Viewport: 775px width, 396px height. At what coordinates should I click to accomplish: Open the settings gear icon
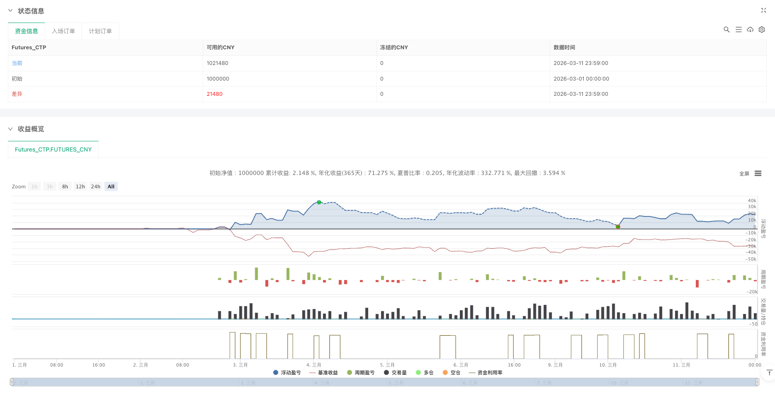(x=762, y=29)
